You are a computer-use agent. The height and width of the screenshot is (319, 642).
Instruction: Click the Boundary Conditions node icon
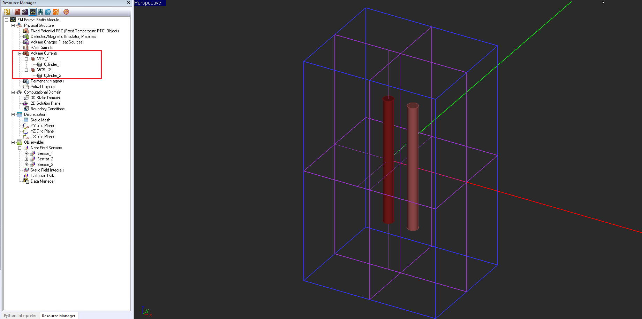(26, 109)
